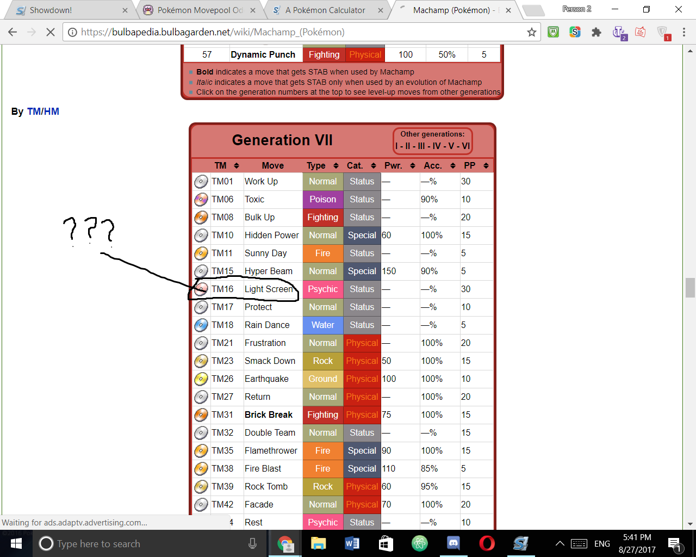The width and height of the screenshot is (696, 557).
Task: Click the TM26 Earthquake disc icon
Action: (201, 379)
